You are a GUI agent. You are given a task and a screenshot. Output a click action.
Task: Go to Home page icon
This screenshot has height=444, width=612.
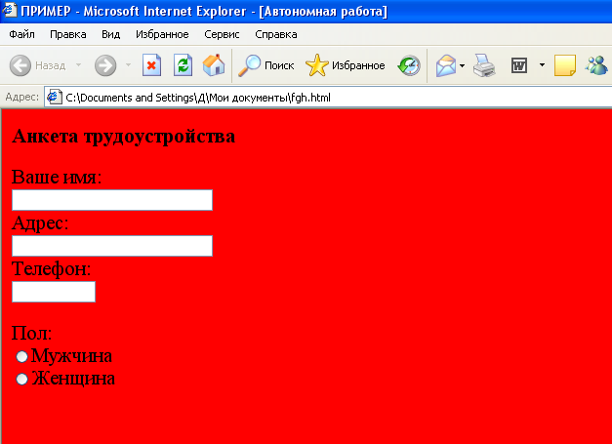214,65
